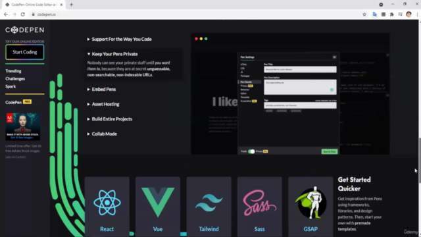Click the 'Get Started Quicker' heading
The image size is (421, 237).
[354, 184]
